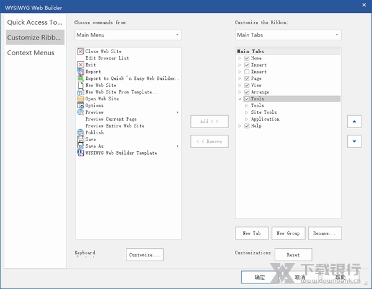Viewport: 372px width, 289px height.
Task: Collapse the Tools tab tree node
Action: (x=240, y=99)
